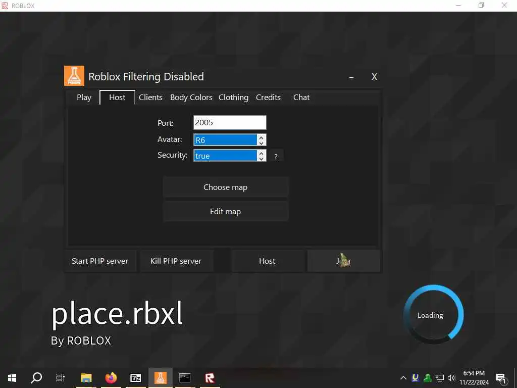Click the Avatar R6 selection box

pyautogui.click(x=225, y=140)
